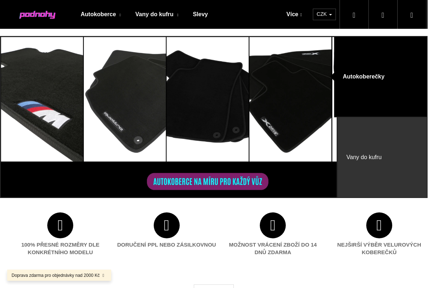Click the BMW M floor mat image
Screen dimensions: 433x288
coord(42,99)
